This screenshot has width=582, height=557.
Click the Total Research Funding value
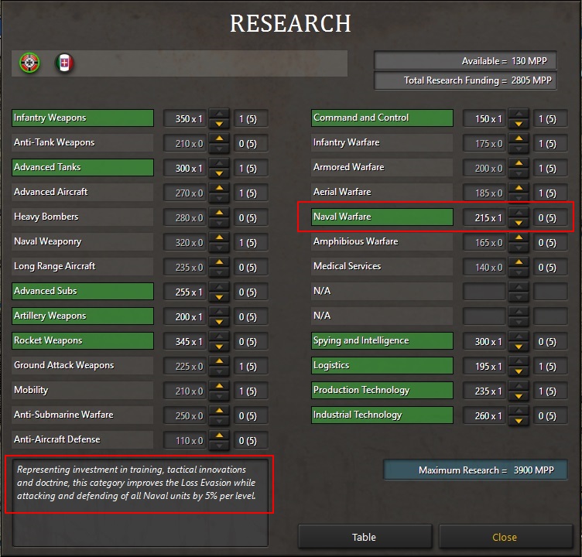coord(465,80)
